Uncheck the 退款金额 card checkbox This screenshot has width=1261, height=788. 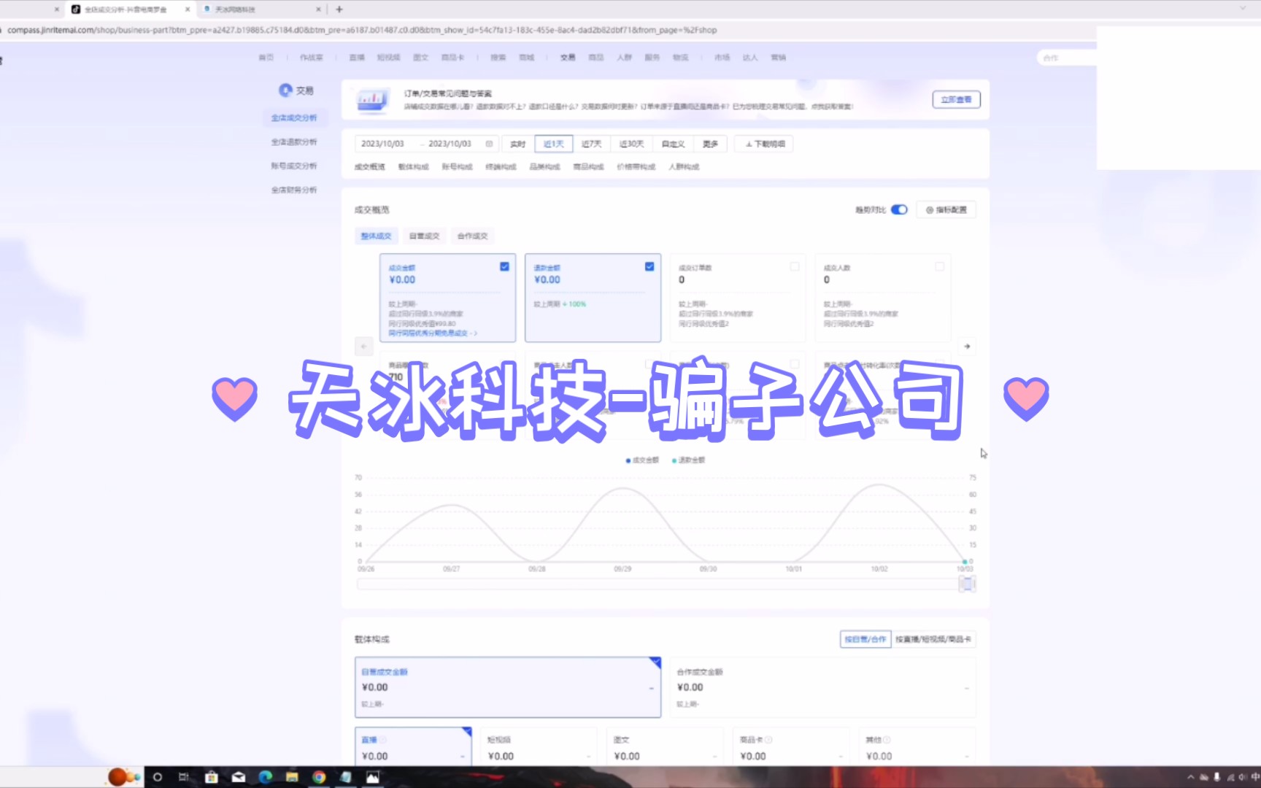click(649, 266)
